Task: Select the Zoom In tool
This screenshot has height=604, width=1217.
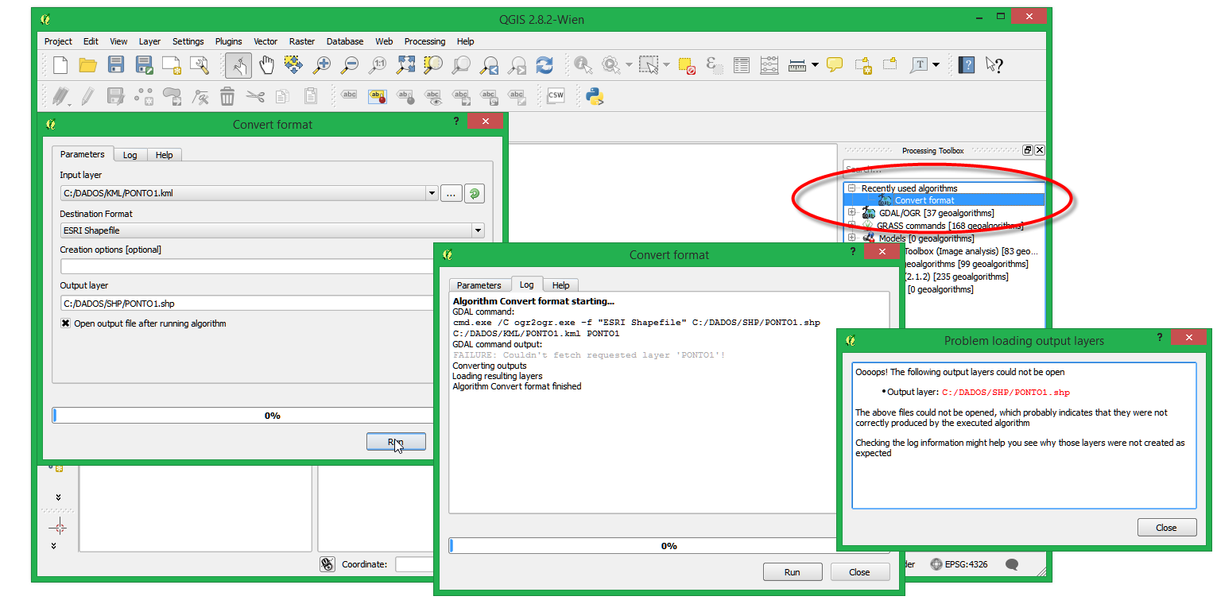Action: click(321, 65)
